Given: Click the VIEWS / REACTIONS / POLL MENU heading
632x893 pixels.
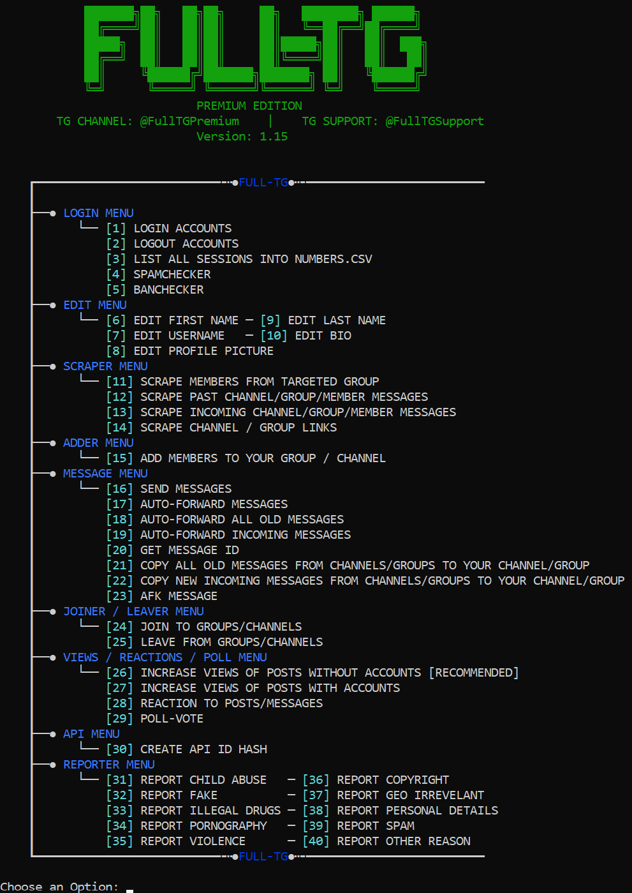Looking at the screenshot, I should click(x=165, y=657).
